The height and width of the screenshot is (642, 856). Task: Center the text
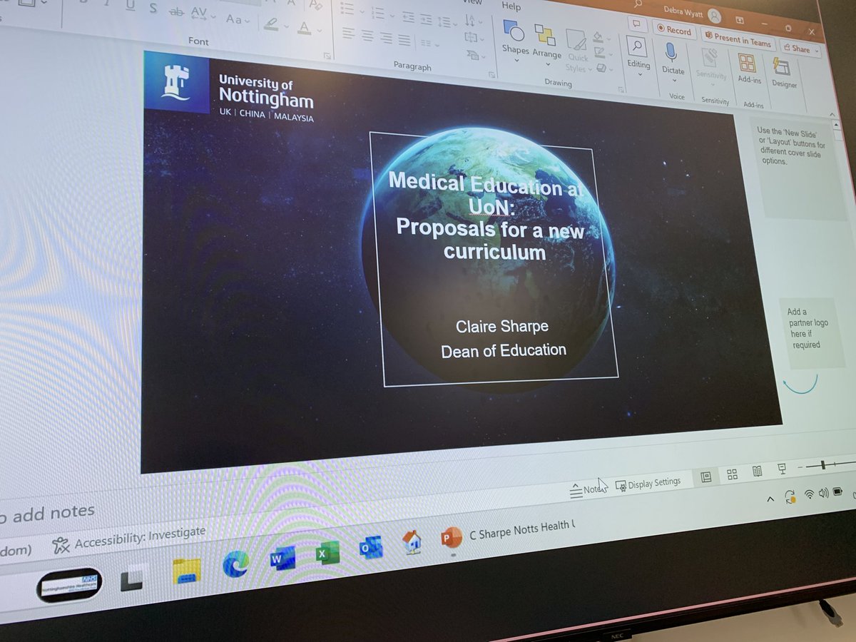(367, 34)
